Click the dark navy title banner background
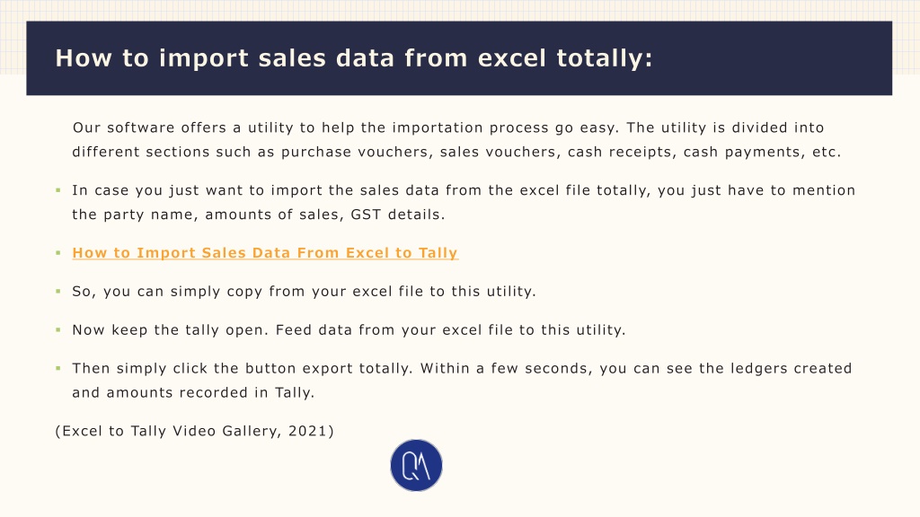This screenshot has width=920, height=517. point(763,58)
